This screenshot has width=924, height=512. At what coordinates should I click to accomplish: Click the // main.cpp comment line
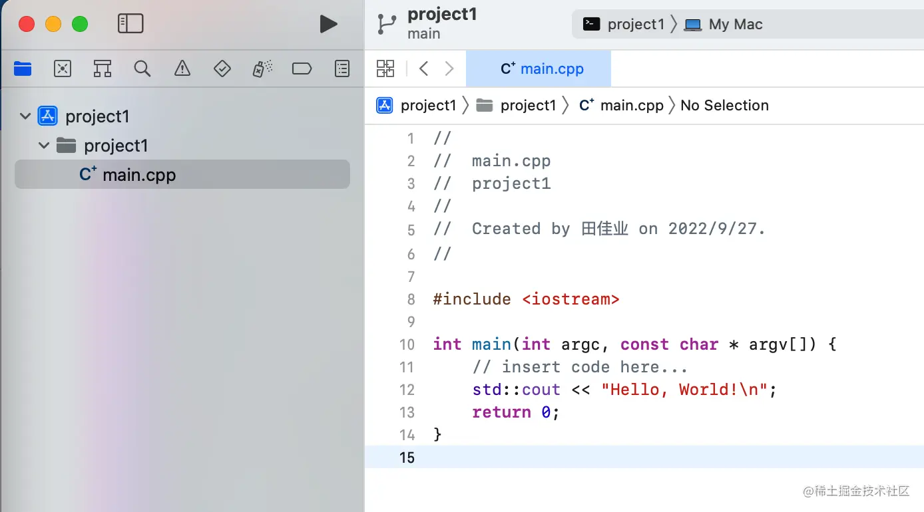click(492, 161)
